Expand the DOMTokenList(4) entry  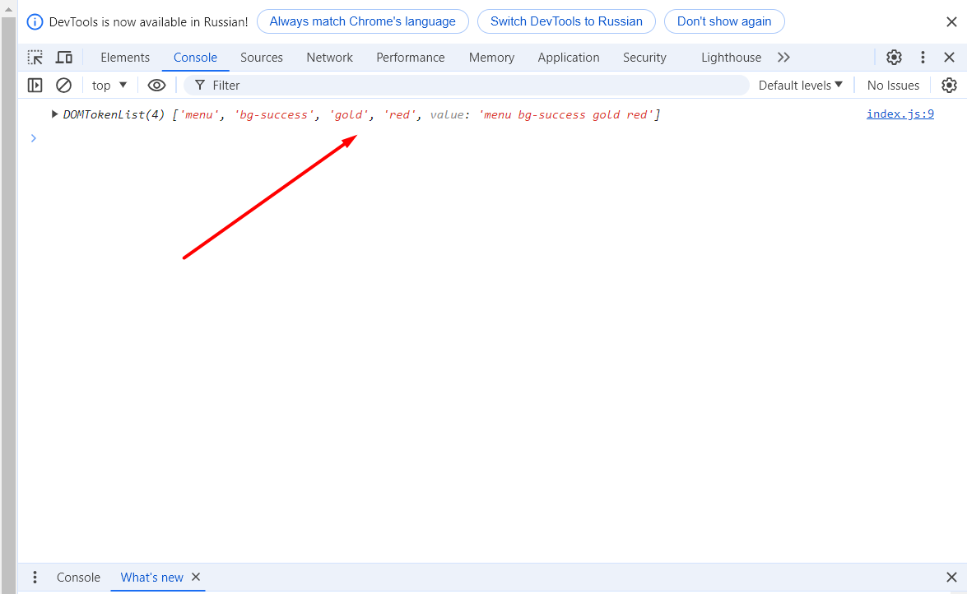54,114
